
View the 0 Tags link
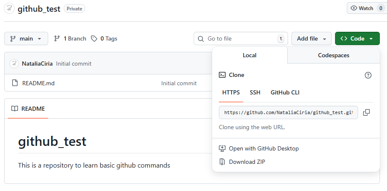(104, 38)
